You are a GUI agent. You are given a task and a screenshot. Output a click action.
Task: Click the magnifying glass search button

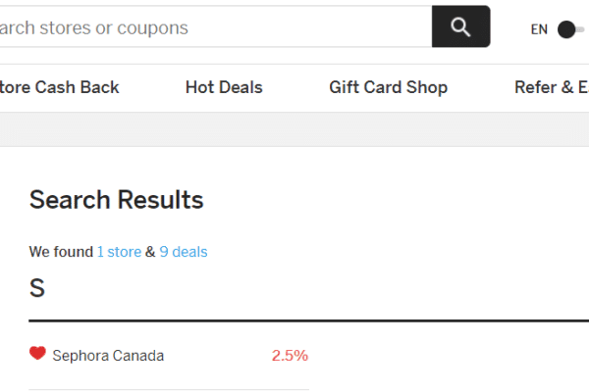point(461,26)
